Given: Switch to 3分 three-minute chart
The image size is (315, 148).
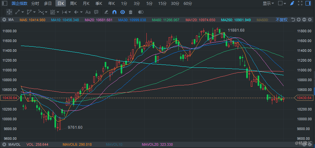Looking at the screenshot, I should click(137, 3).
